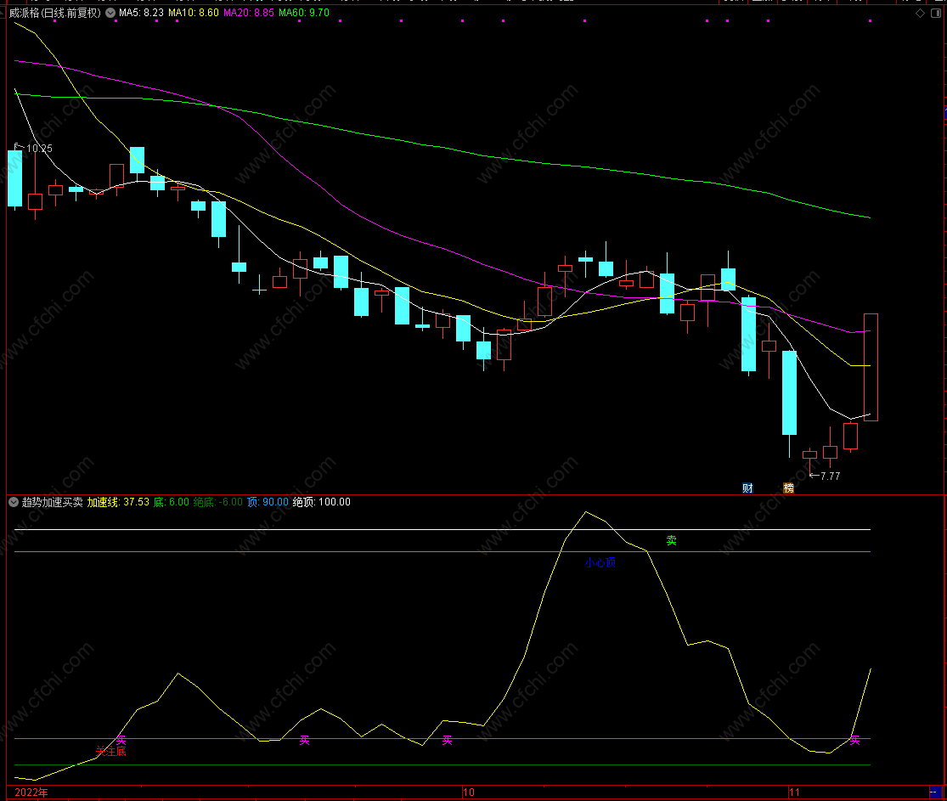Click the 顶: 90.00 value

[268, 502]
